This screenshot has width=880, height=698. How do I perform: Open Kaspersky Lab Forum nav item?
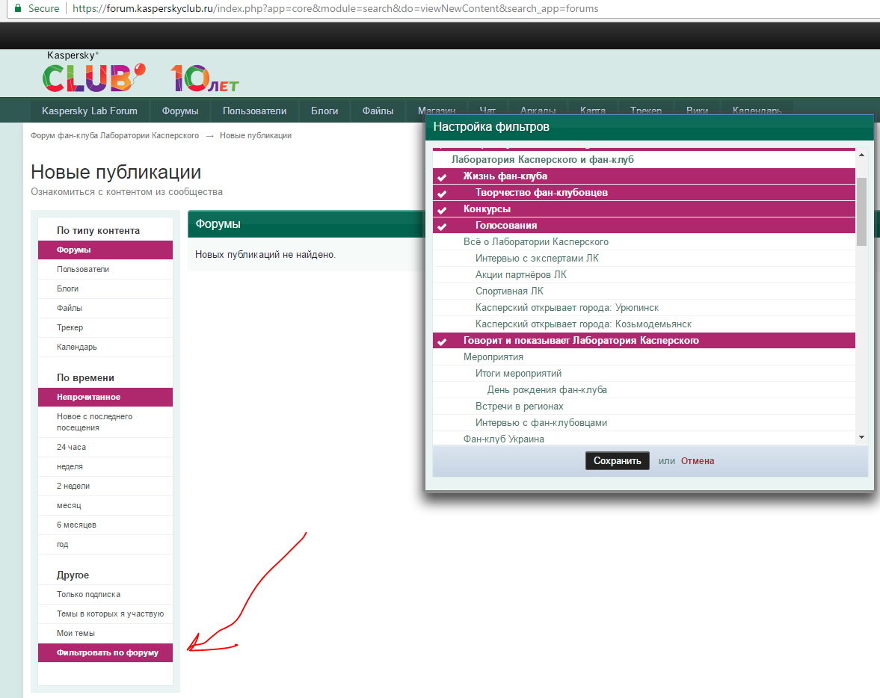[90, 111]
